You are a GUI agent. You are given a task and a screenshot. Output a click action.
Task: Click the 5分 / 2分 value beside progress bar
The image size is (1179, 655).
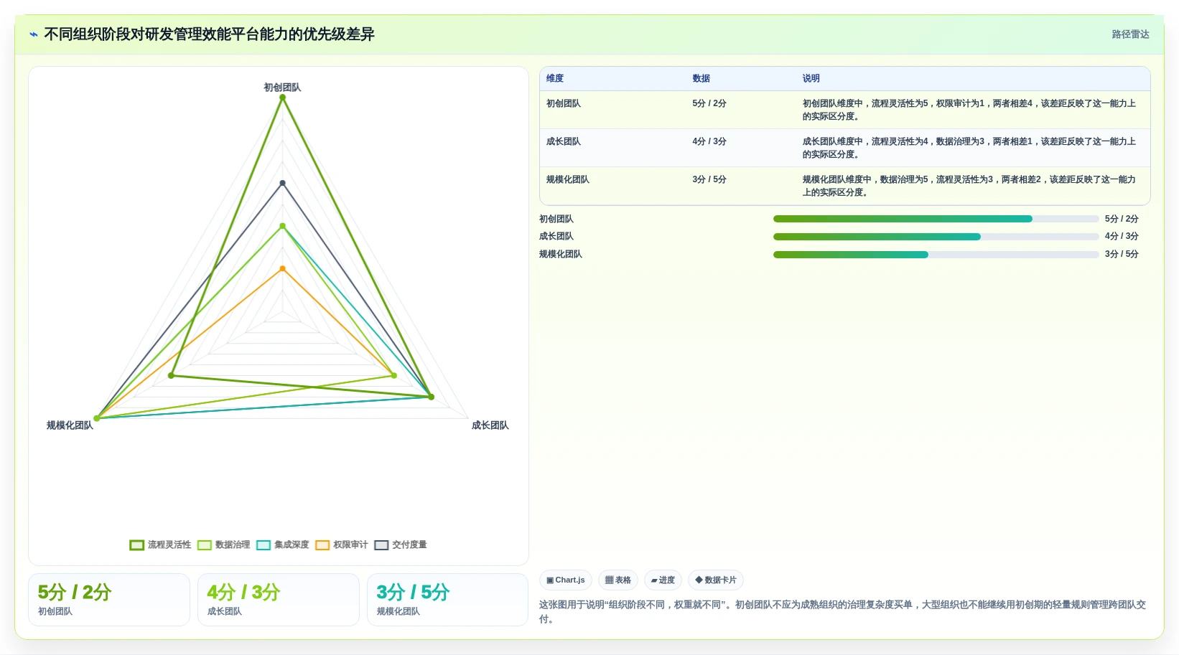(x=1122, y=219)
